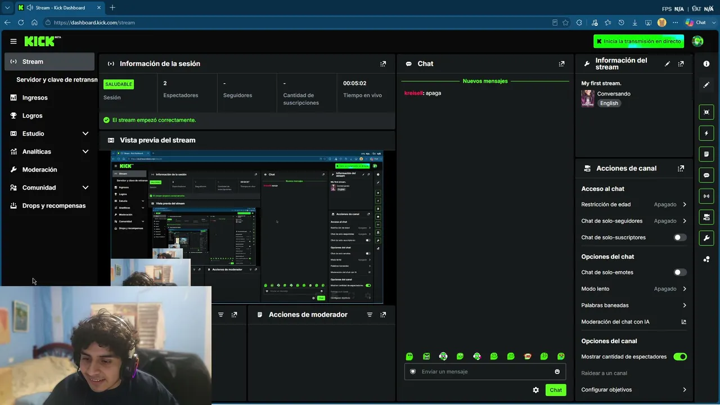Click the wrench icon in right sidebar

coord(706,238)
